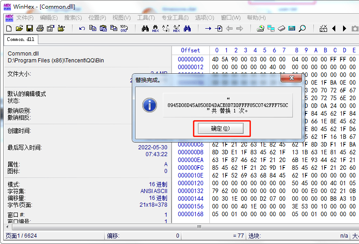Click the Find Text binoculars icon
Viewport: 359px width, 244px height.
click(x=145, y=29)
